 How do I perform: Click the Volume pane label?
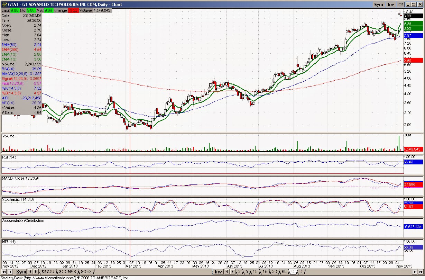[9, 136]
